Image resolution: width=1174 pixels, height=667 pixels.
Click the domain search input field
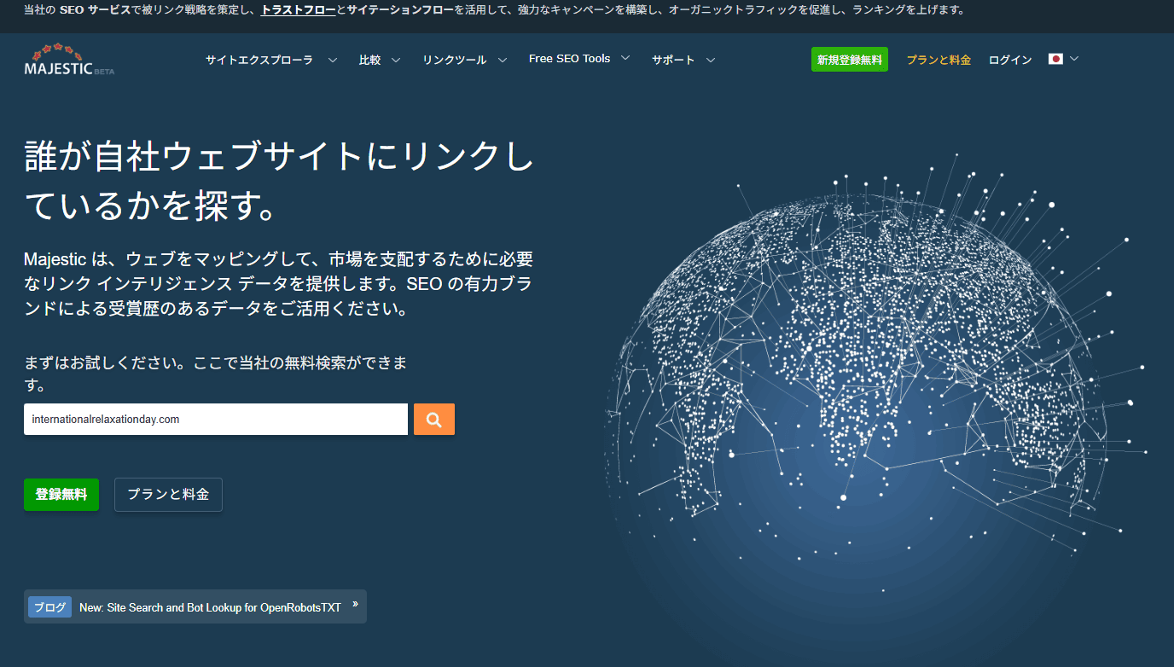(x=216, y=420)
